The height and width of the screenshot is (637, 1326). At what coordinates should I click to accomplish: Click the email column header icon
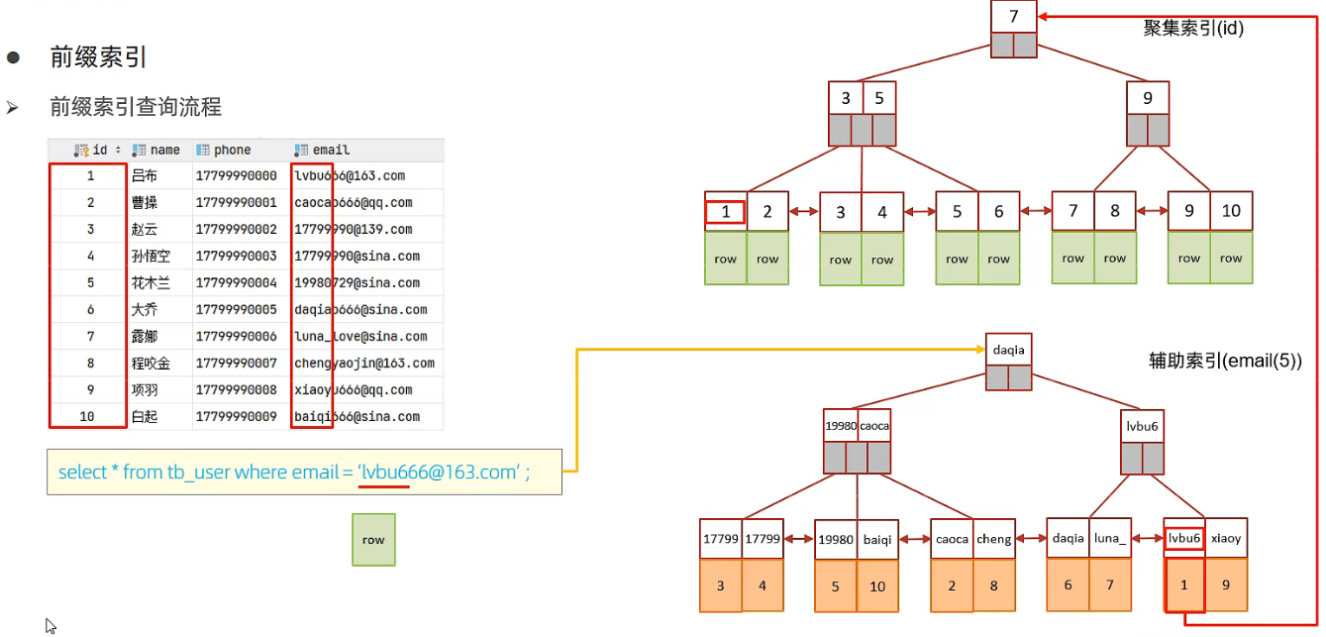coord(301,151)
